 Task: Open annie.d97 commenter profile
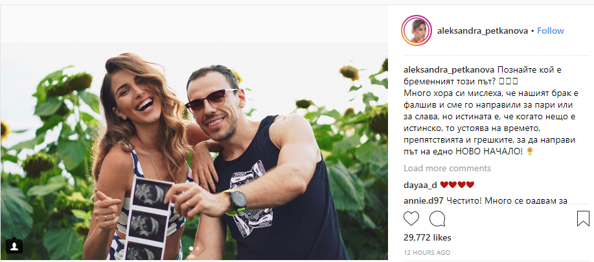422,200
